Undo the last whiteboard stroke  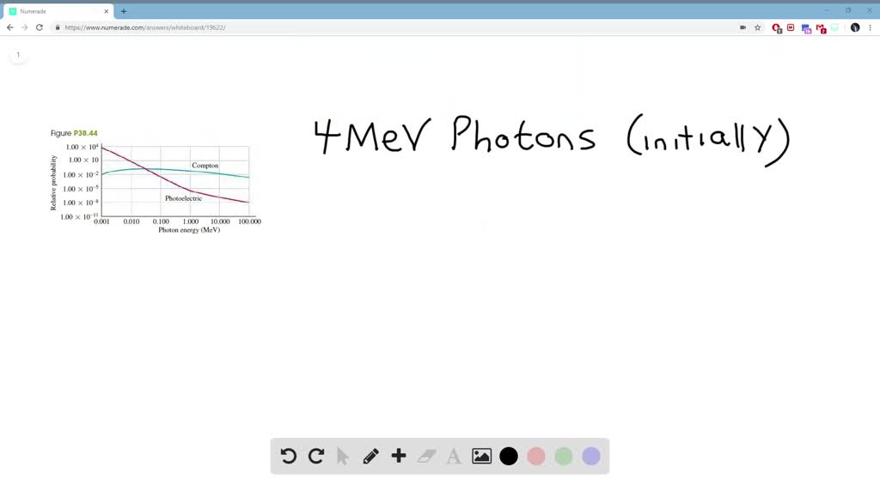coord(289,456)
